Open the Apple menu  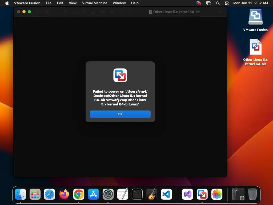[7, 3]
